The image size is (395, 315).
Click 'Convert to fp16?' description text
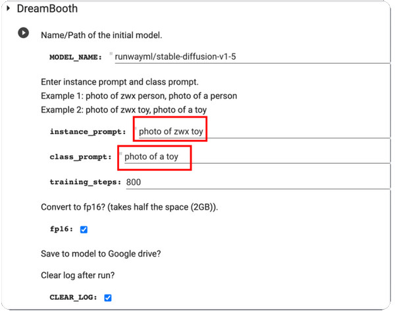pos(130,207)
